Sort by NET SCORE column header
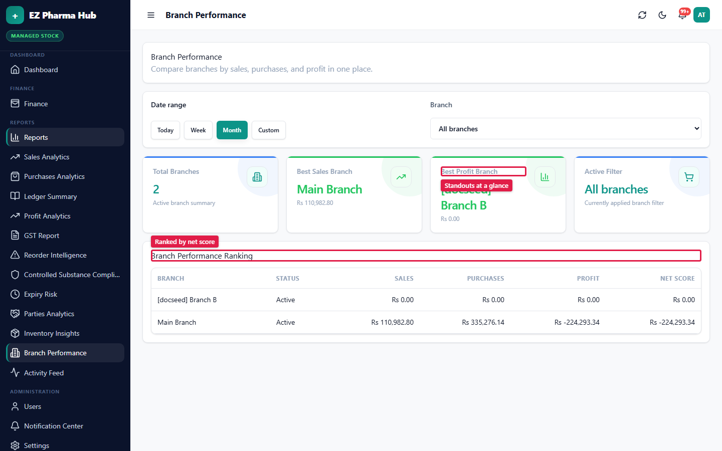Viewport: 722px width, 451px height. point(677,279)
